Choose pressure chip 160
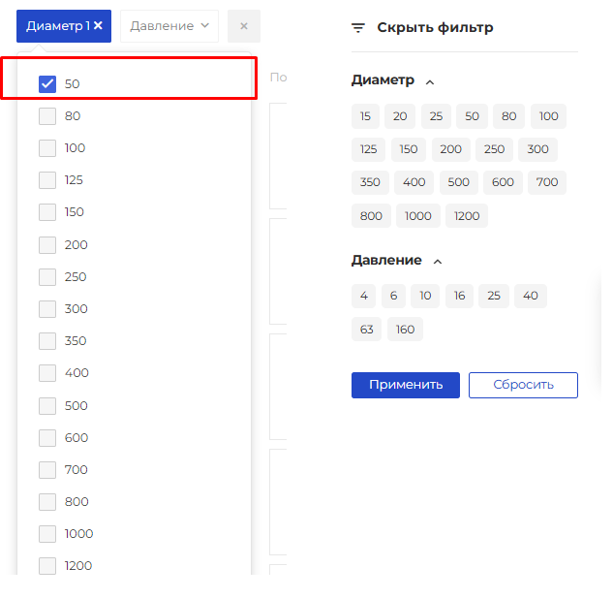613x599 pixels. [x=405, y=330]
